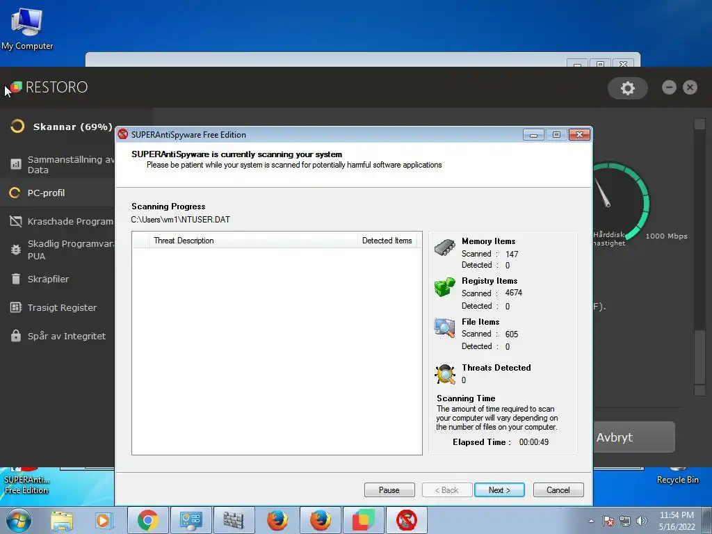Click the Restoro window vertical scrollbar

tap(699, 257)
